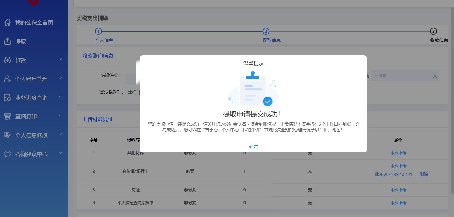Click the printer icon beside 查询打印
This screenshot has width=454, height=217.
(x=8, y=116)
